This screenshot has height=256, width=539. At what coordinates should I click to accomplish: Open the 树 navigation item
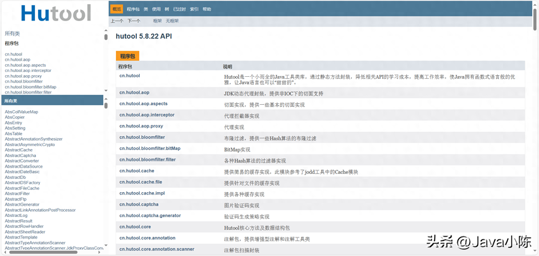(167, 9)
